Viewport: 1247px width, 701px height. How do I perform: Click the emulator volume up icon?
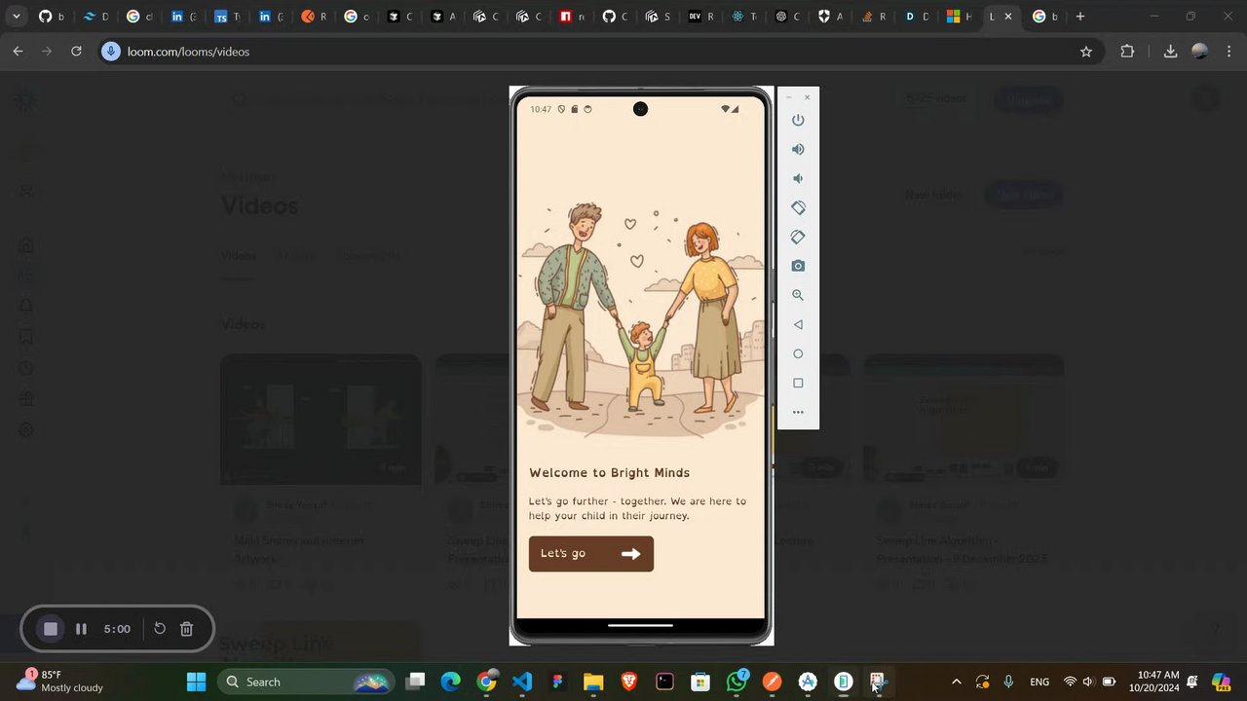798,149
